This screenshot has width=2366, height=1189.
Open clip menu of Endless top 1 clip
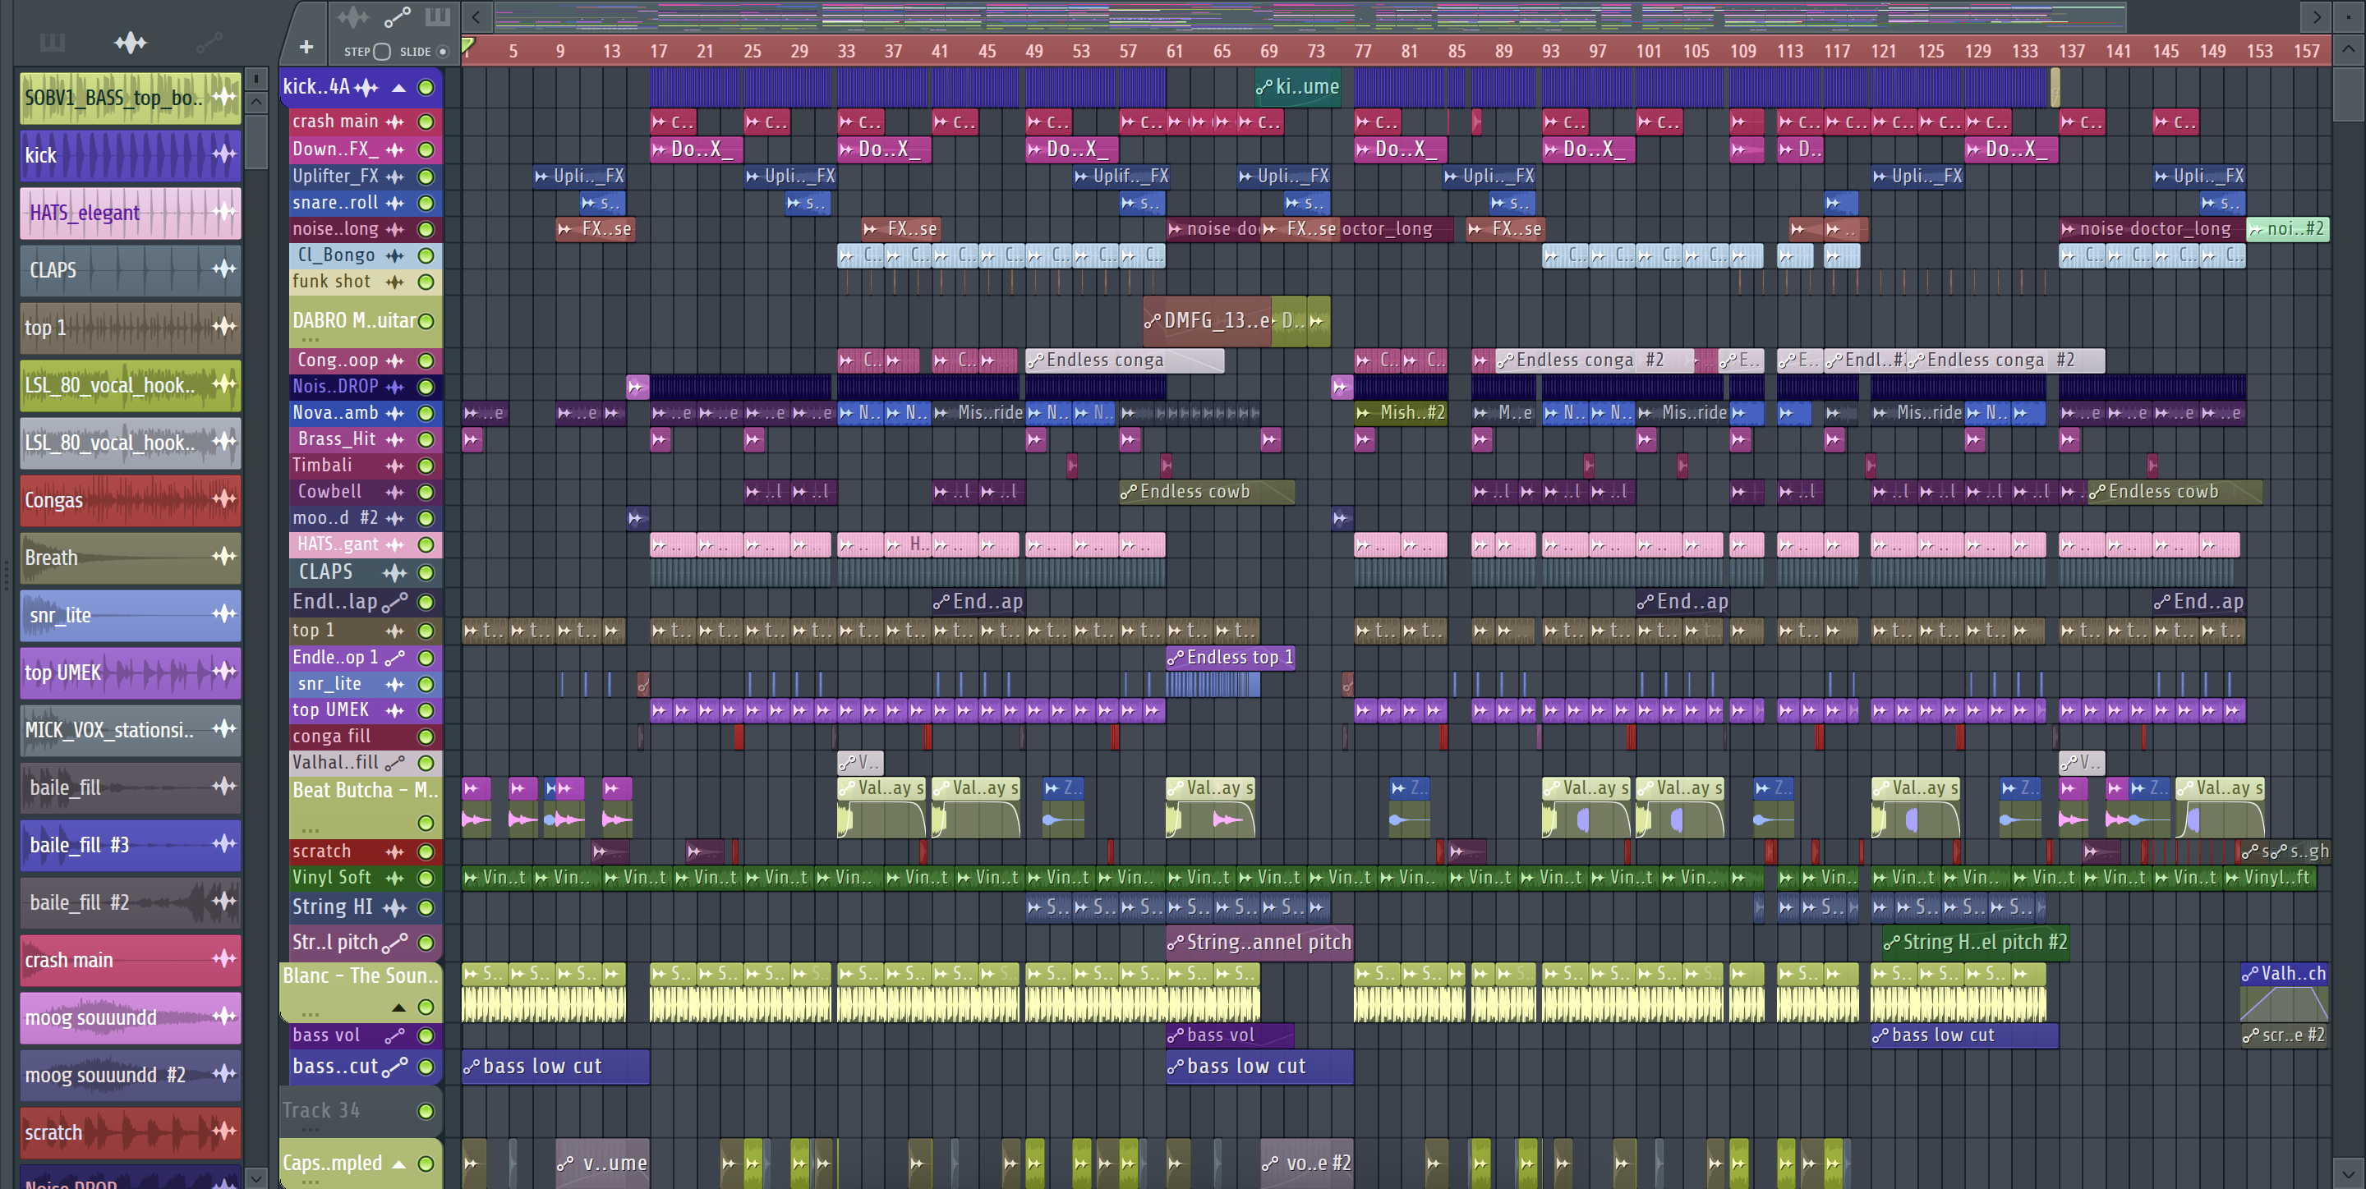tap(1176, 658)
